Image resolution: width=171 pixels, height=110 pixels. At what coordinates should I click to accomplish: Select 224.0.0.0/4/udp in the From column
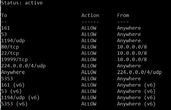[x=139, y=72]
